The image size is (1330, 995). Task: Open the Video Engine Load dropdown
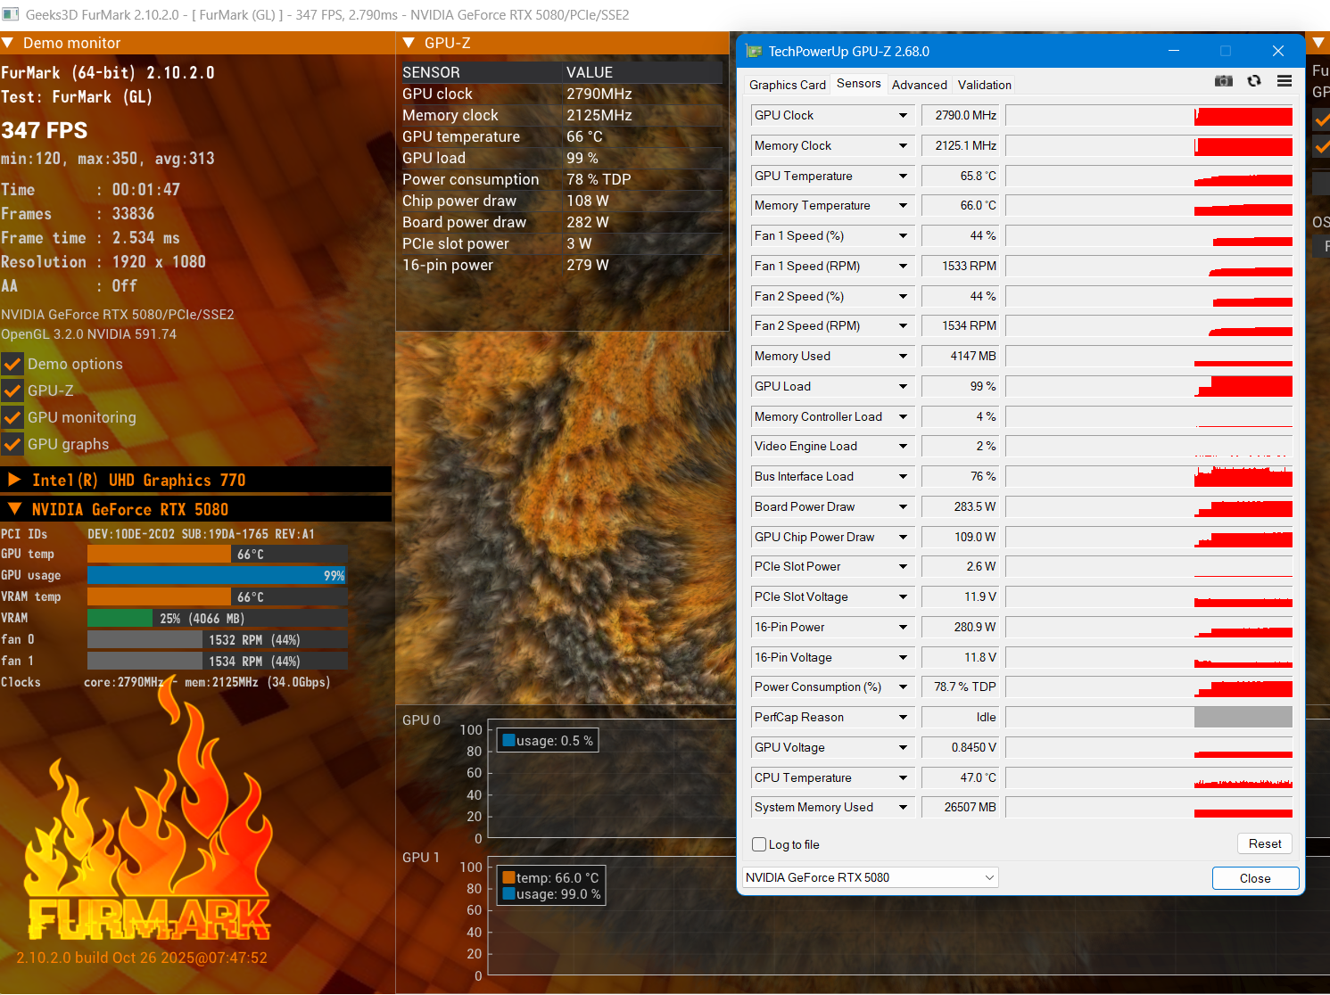coord(903,446)
